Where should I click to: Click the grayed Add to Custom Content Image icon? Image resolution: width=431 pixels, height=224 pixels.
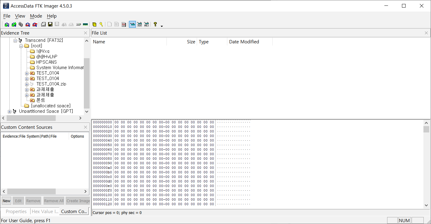[64, 25]
